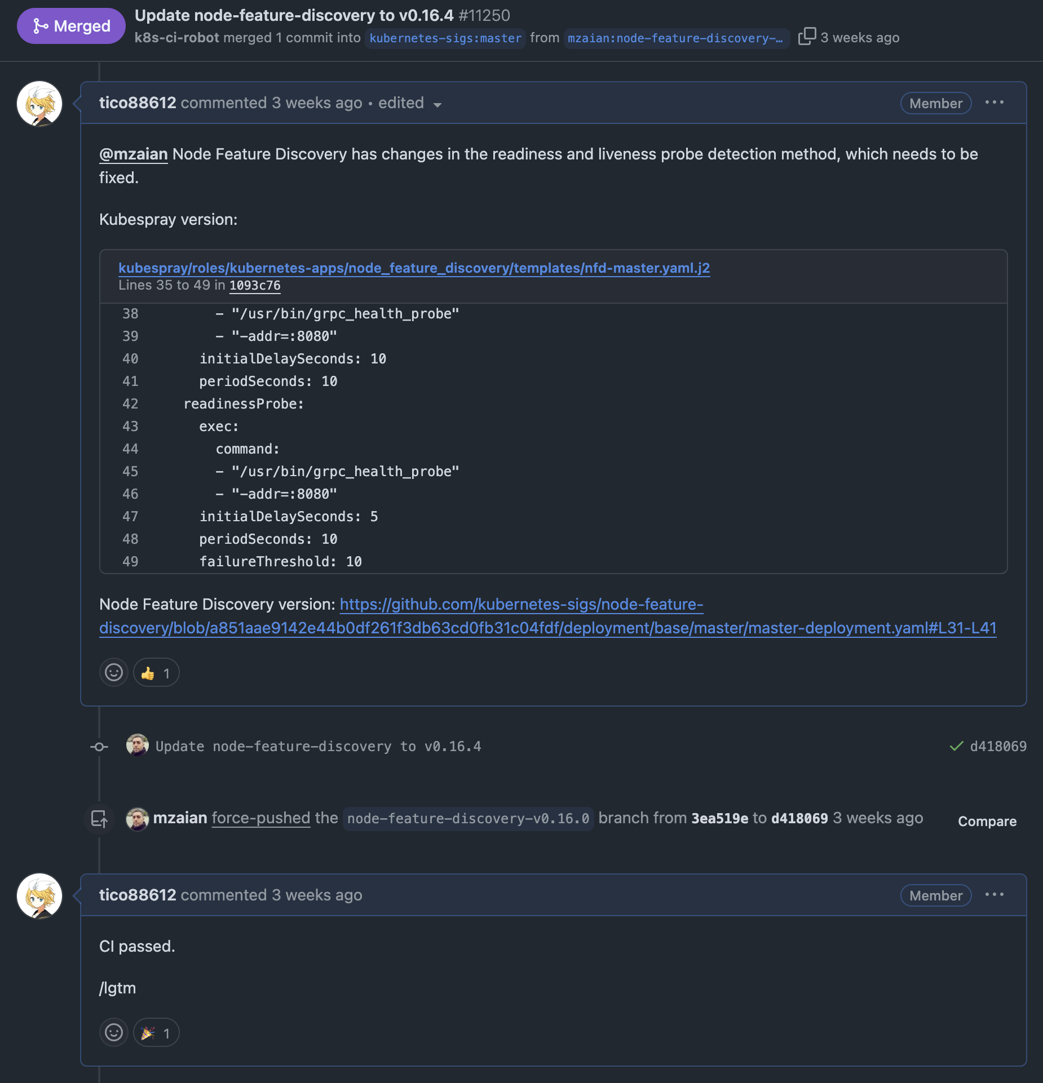1043x1083 pixels.
Task: Expand the edited history dropdown
Action: click(x=438, y=104)
